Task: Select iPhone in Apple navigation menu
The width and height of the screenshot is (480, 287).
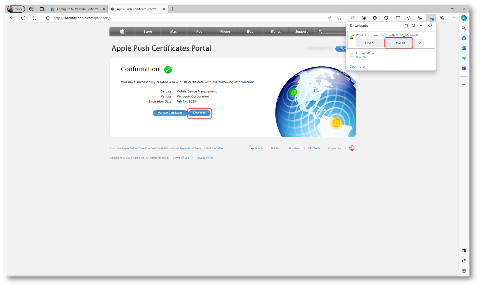Action: (224, 31)
